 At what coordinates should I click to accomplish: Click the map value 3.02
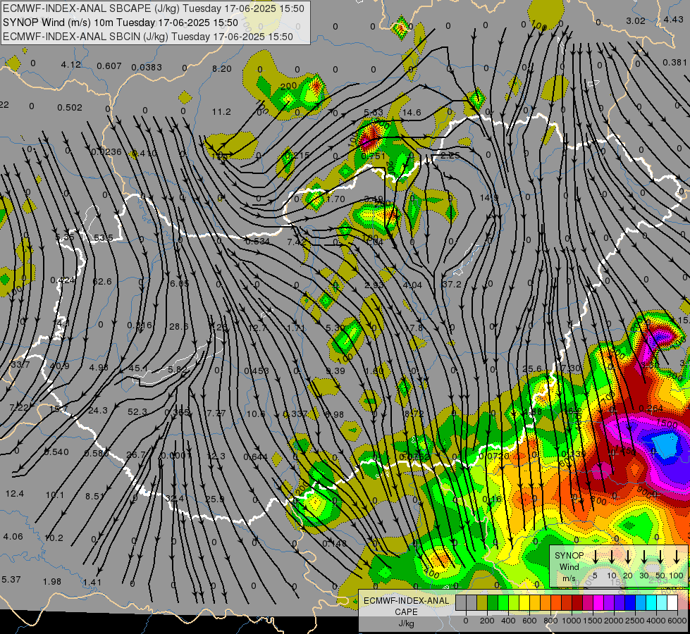(636, 20)
